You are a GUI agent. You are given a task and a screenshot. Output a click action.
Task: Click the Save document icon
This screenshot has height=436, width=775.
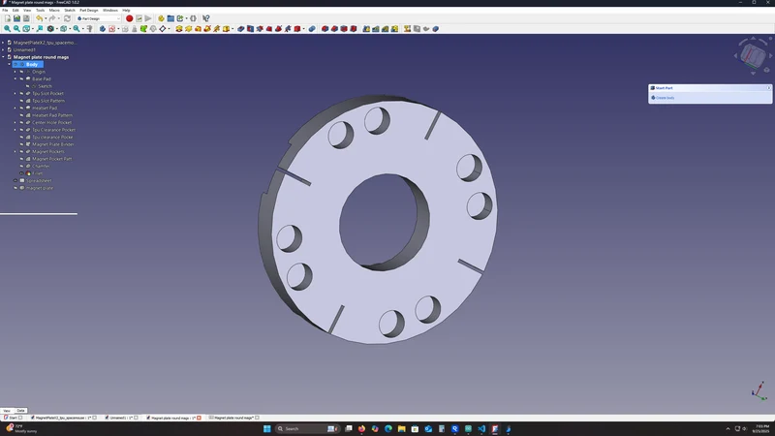click(x=26, y=18)
